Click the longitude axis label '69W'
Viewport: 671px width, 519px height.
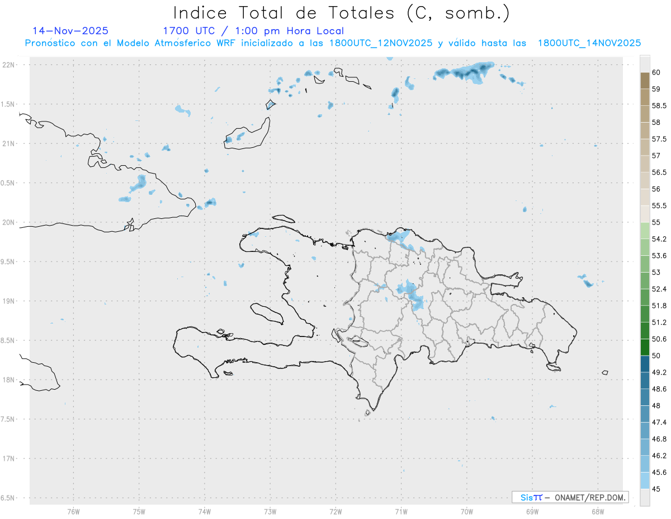(532, 511)
